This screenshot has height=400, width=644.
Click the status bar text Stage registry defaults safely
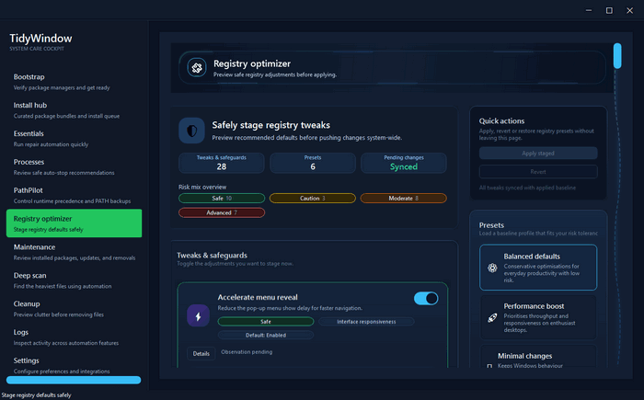point(36,395)
